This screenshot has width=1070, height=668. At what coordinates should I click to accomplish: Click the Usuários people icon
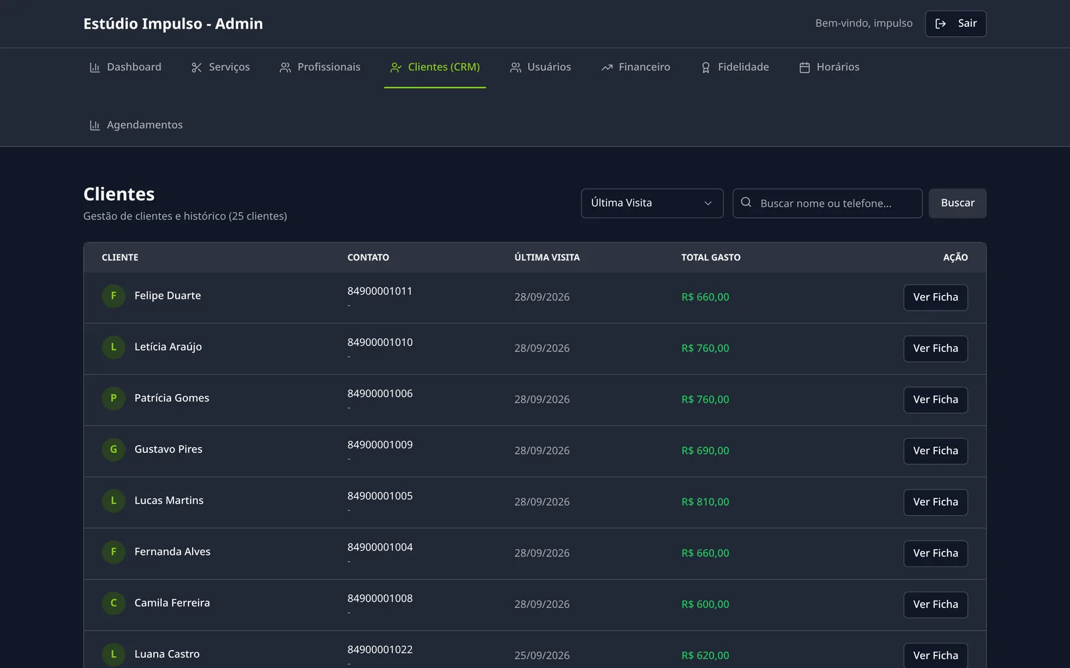(x=516, y=67)
